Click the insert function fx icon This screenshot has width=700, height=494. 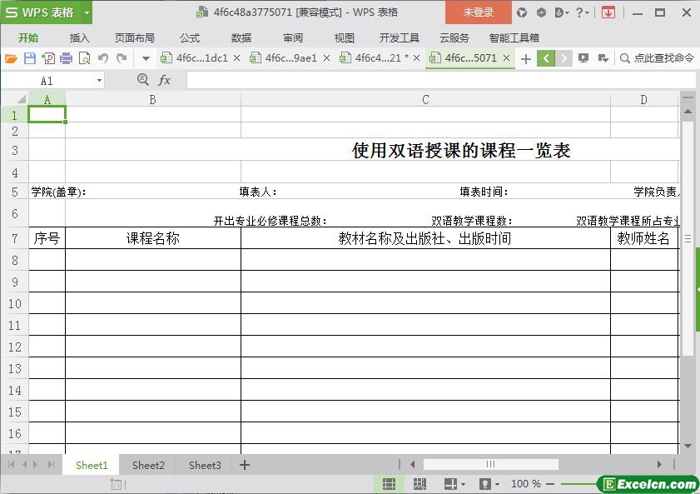(165, 80)
